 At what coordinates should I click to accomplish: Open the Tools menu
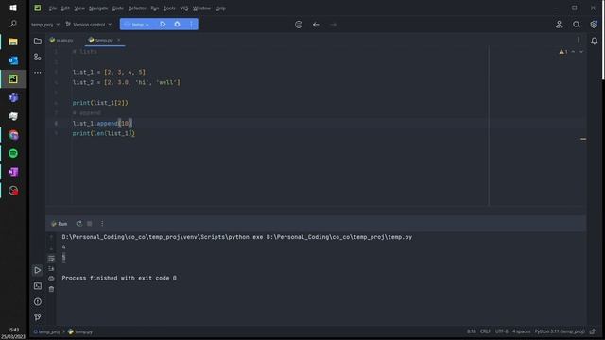pyautogui.click(x=169, y=8)
